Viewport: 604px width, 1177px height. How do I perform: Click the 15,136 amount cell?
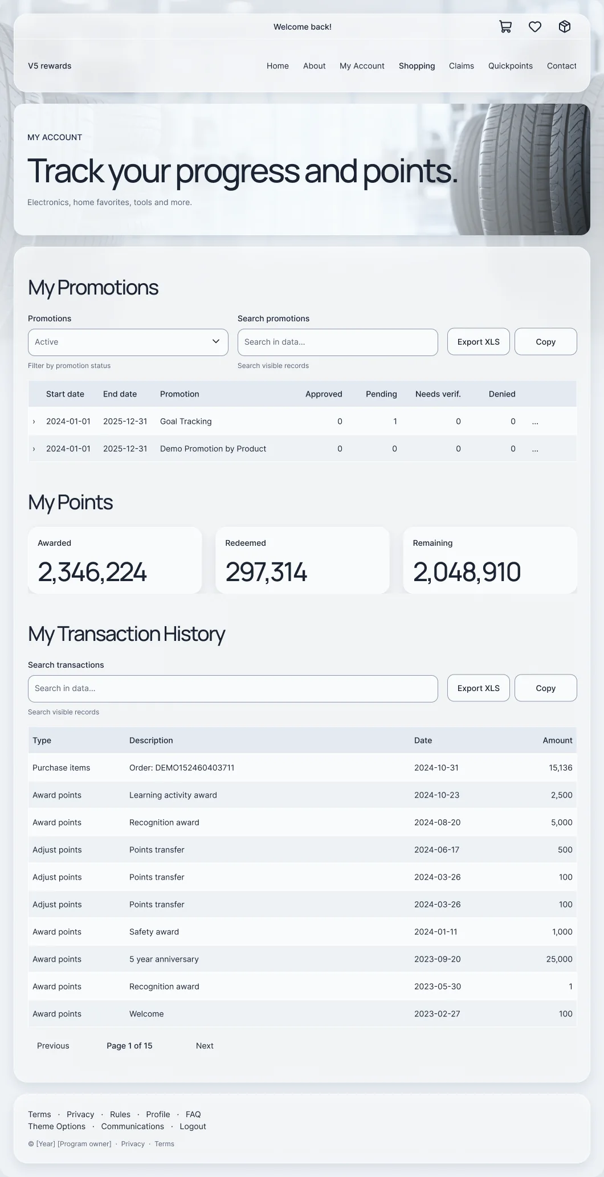[x=561, y=768]
